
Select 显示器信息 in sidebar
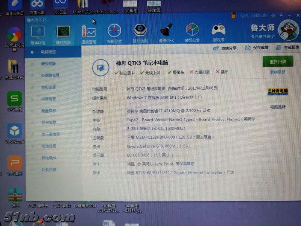[x=50, y=134]
